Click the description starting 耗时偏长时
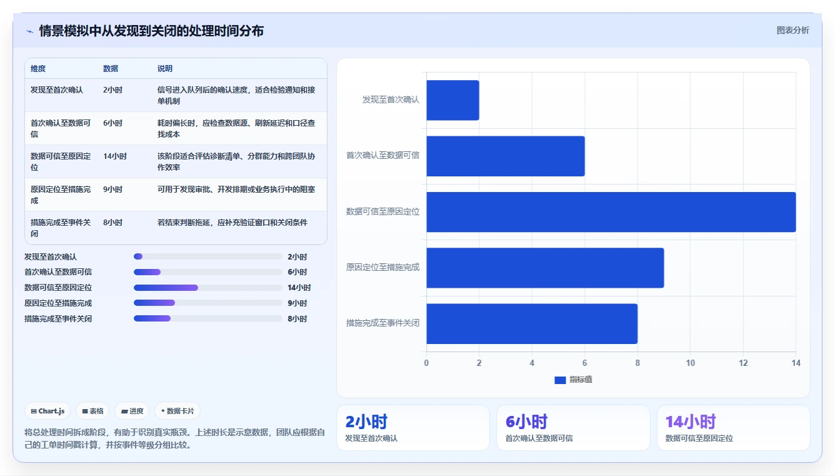The image size is (835, 476). click(x=236, y=129)
